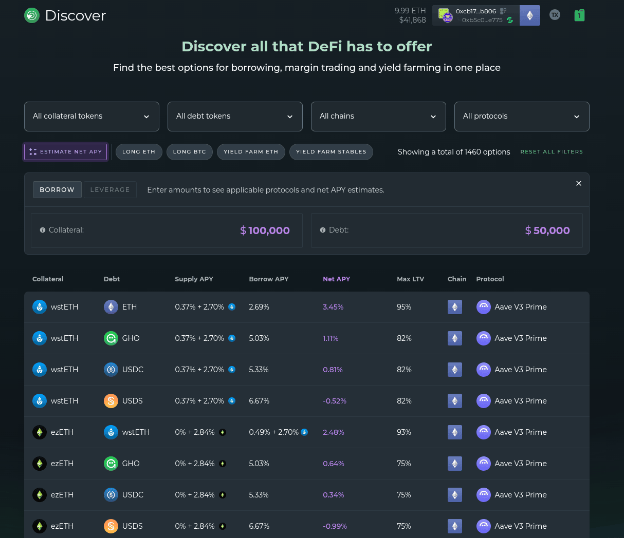The height and width of the screenshot is (538, 624).
Task: Sort by the Borrow APY column header
Action: tap(269, 279)
